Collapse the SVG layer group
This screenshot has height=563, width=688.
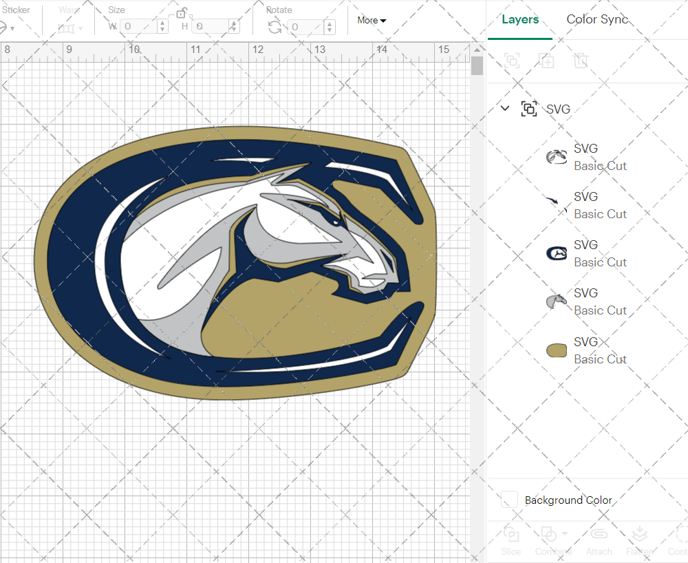tap(505, 108)
